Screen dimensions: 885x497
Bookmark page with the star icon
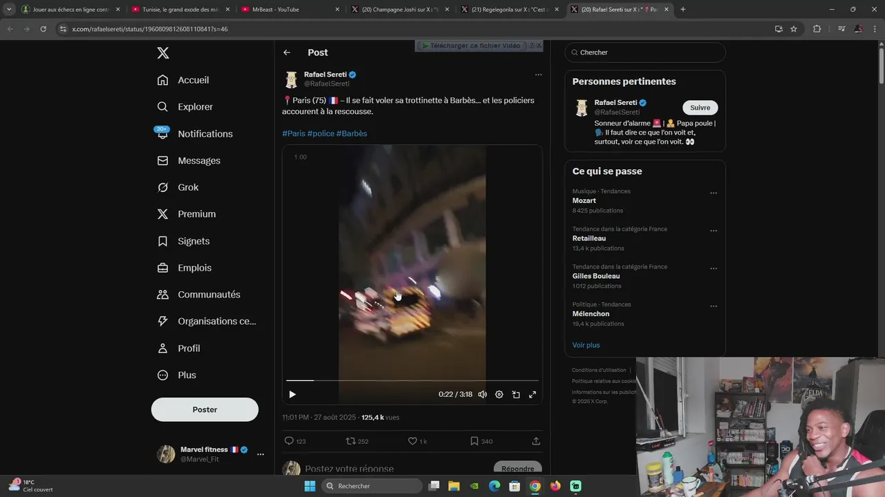click(x=794, y=29)
